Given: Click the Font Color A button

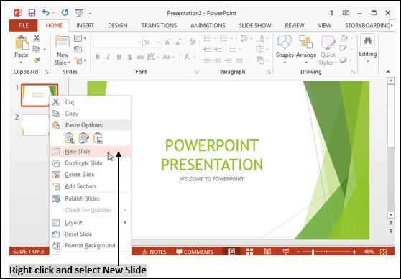Looking at the screenshot, I should click(x=187, y=57).
